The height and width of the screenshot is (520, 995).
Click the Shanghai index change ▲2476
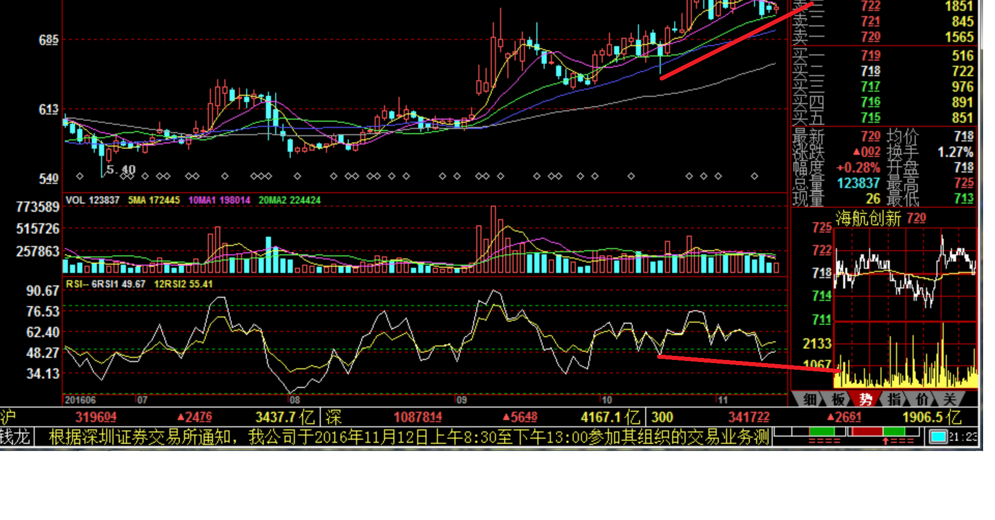point(194,417)
